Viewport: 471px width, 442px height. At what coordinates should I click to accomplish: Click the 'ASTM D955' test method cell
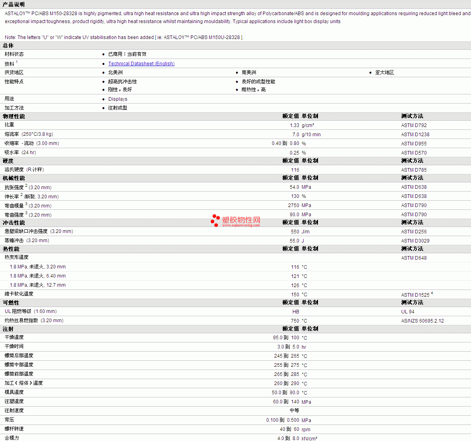coord(414,144)
